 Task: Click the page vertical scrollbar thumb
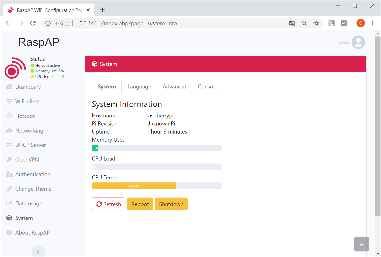click(378, 126)
